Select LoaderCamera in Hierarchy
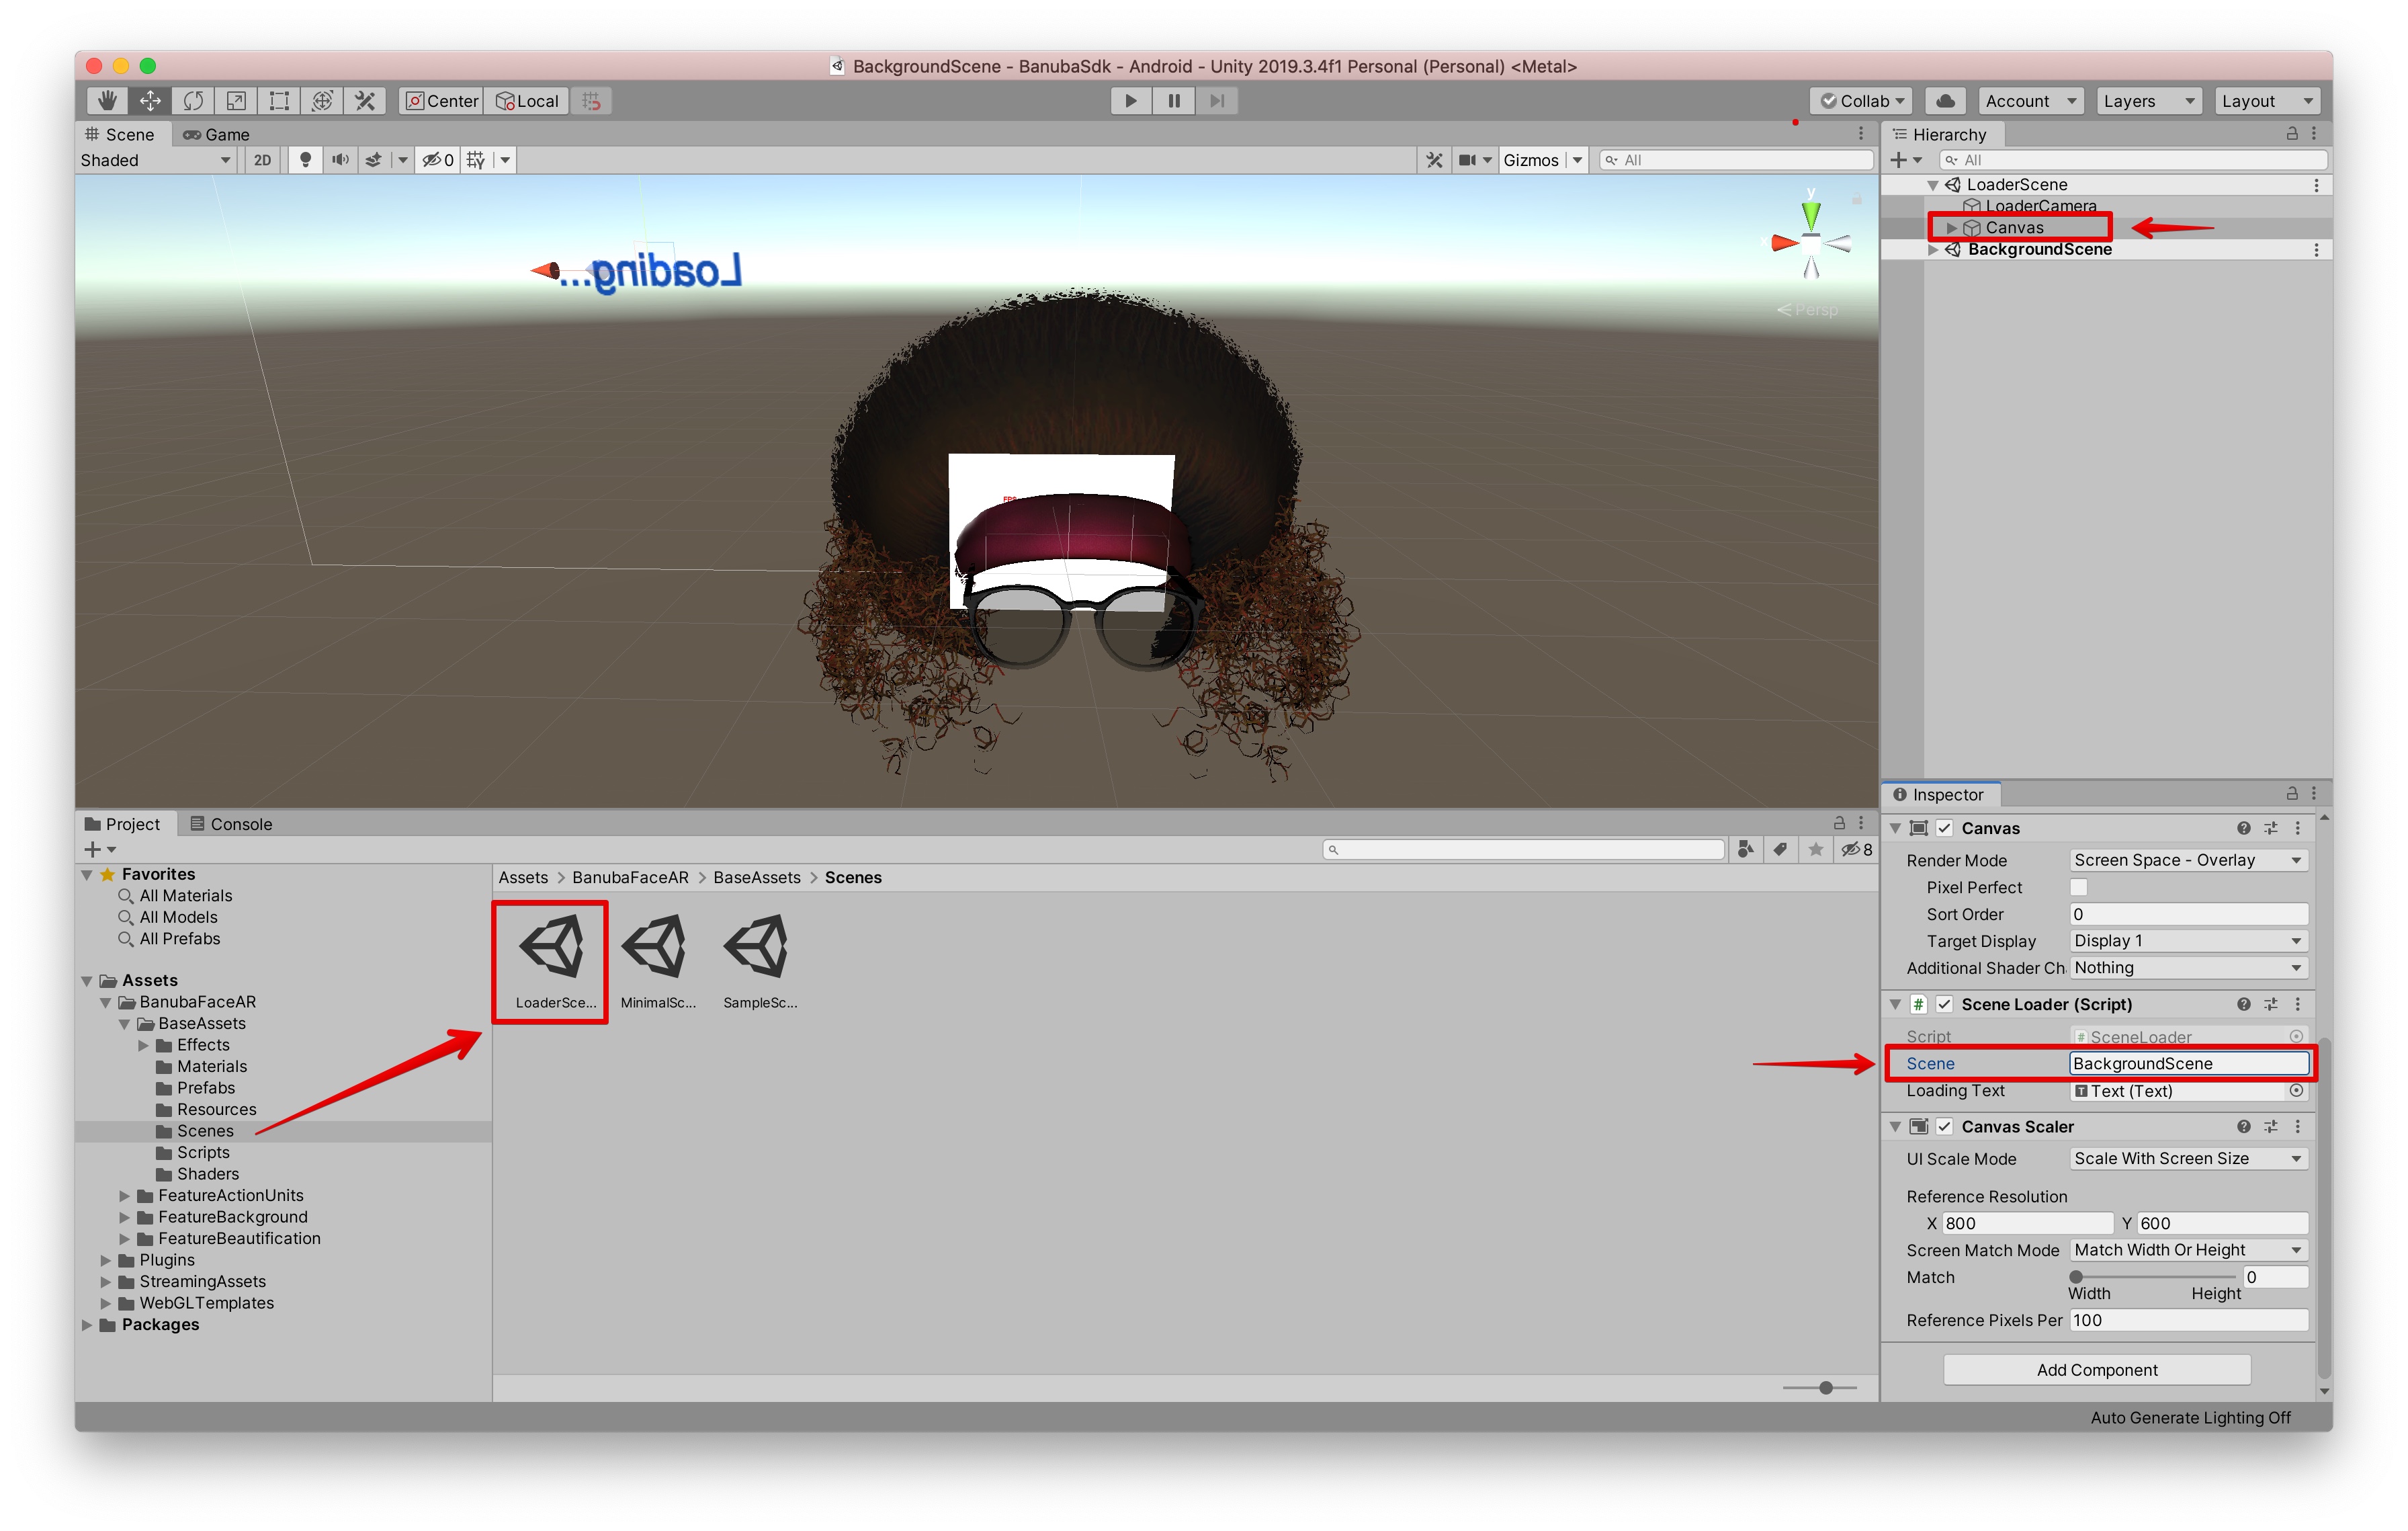Image resolution: width=2408 pixels, height=1531 pixels. coord(2040,206)
